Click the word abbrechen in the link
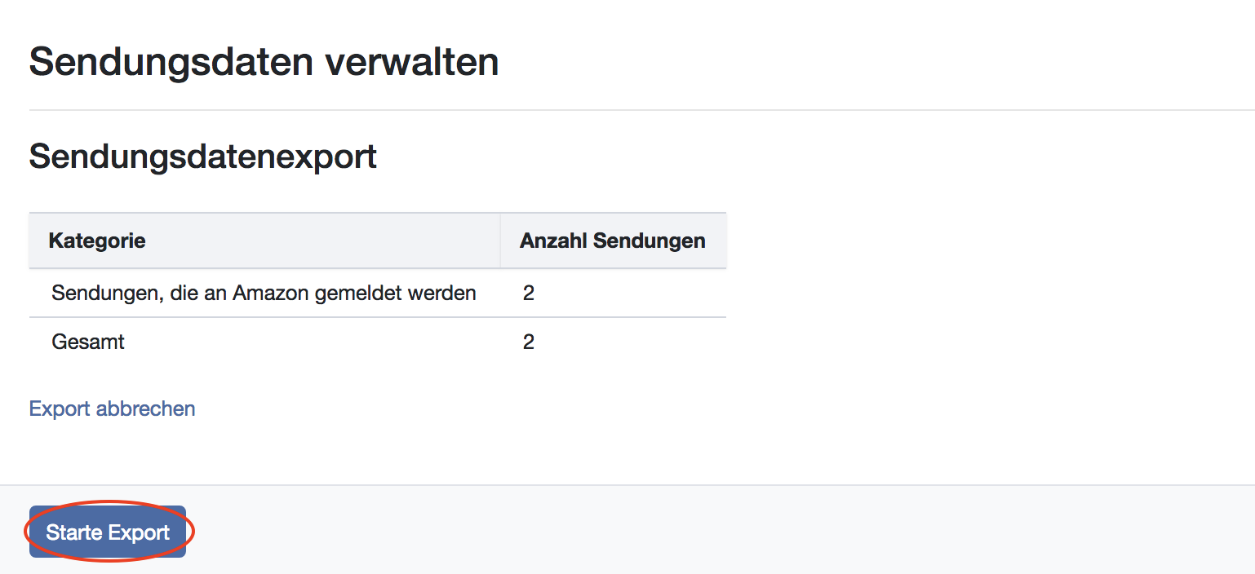The image size is (1255, 574). pyautogui.click(x=145, y=408)
